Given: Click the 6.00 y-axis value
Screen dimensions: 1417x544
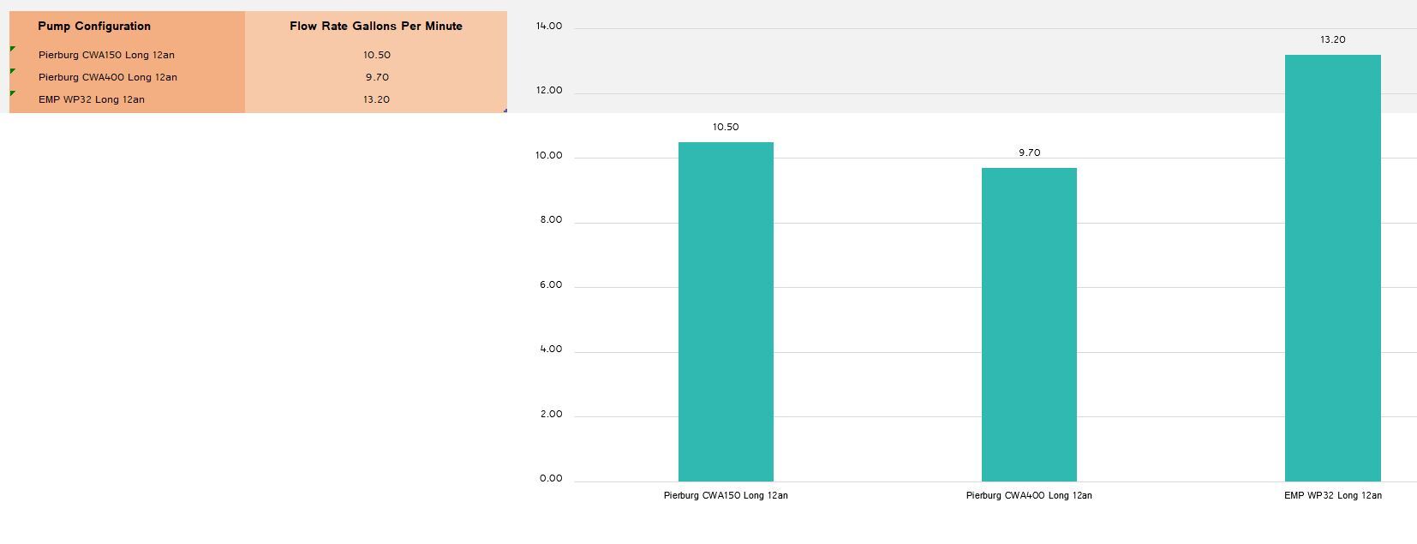Looking at the screenshot, I should pos(551,285).
